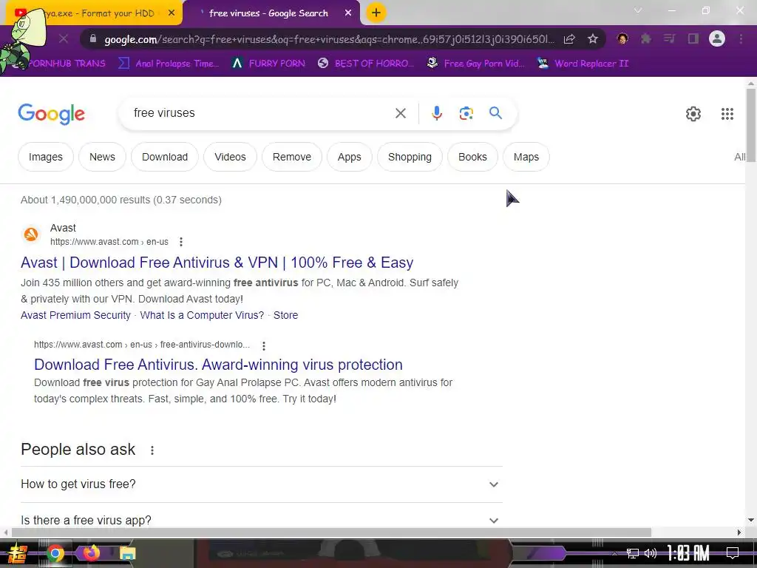Open Google quick settings gear
The height and width of the screenshot is (568, 757).
click(693, 114)
